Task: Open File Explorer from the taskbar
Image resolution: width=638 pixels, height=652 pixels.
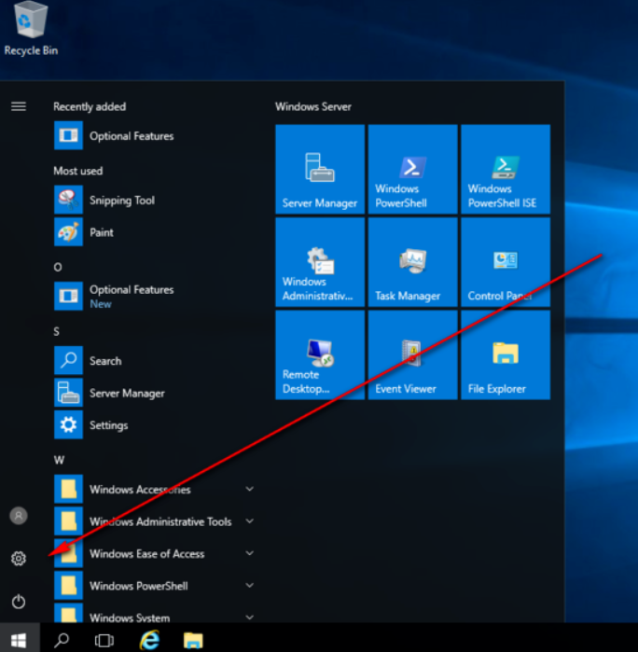Action: (193, 641)
